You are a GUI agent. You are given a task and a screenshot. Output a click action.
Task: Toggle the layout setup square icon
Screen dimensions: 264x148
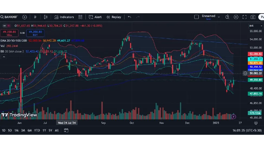click(197, 17)
